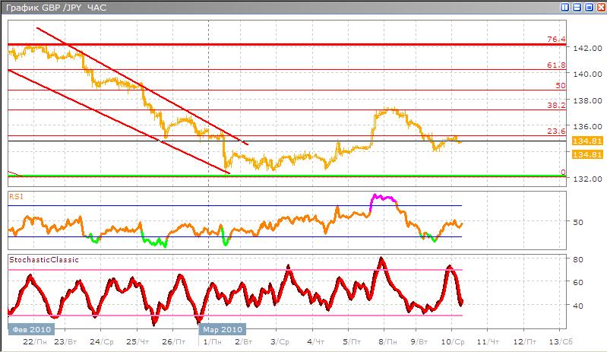The height and width of the screenshot is (352, 607).
Task: Click the RSI indicator panel label
Action: 16,196
